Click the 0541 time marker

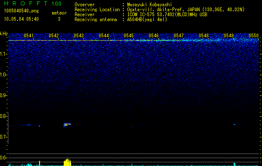click(x=29, y=36)
